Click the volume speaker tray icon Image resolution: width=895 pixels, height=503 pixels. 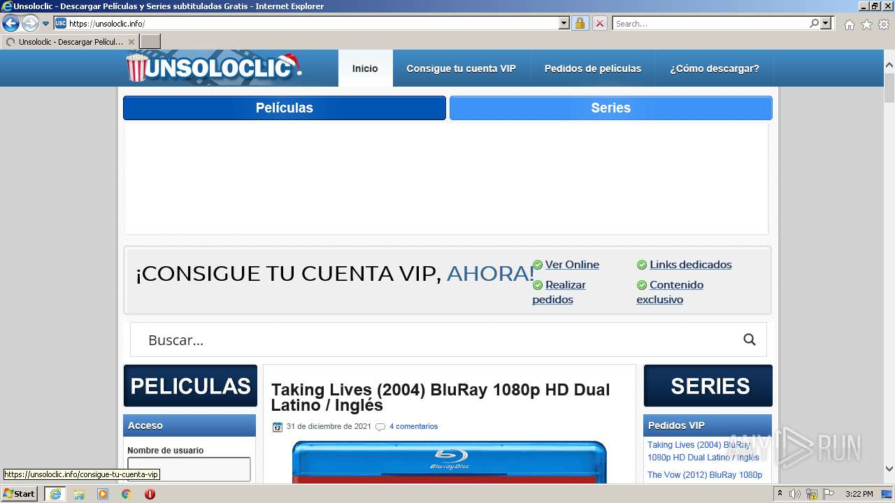pos(795,494)
